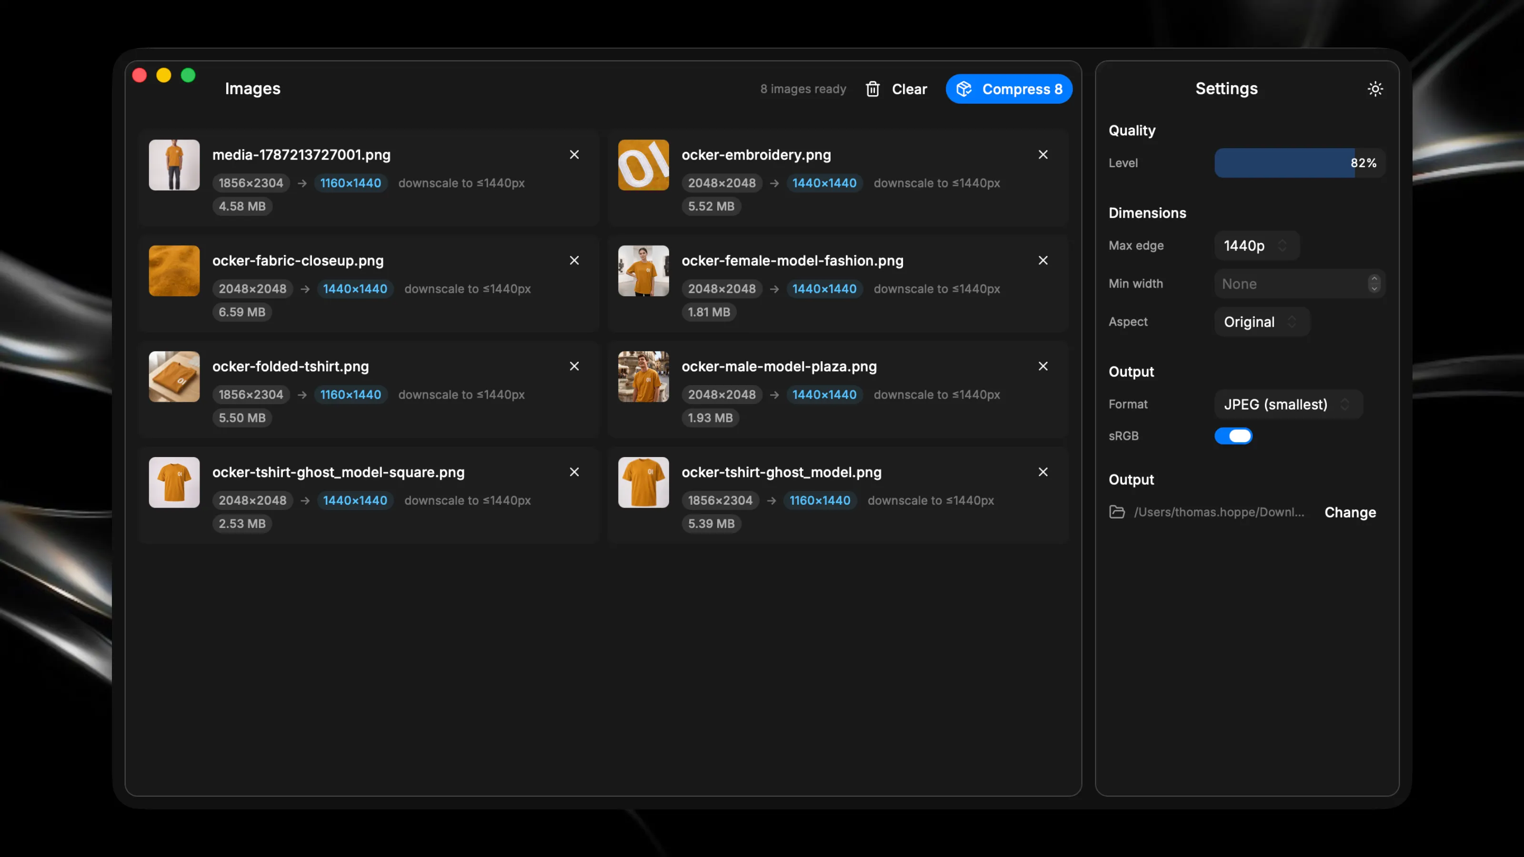Open the Format JPEG (smallest) dropdown
Image resolution: width=1524 pixels, height=857 pixels.
(1289, 405)
